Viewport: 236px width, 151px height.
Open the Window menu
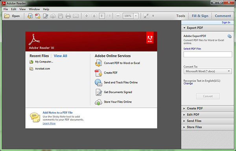coord(34,9)
